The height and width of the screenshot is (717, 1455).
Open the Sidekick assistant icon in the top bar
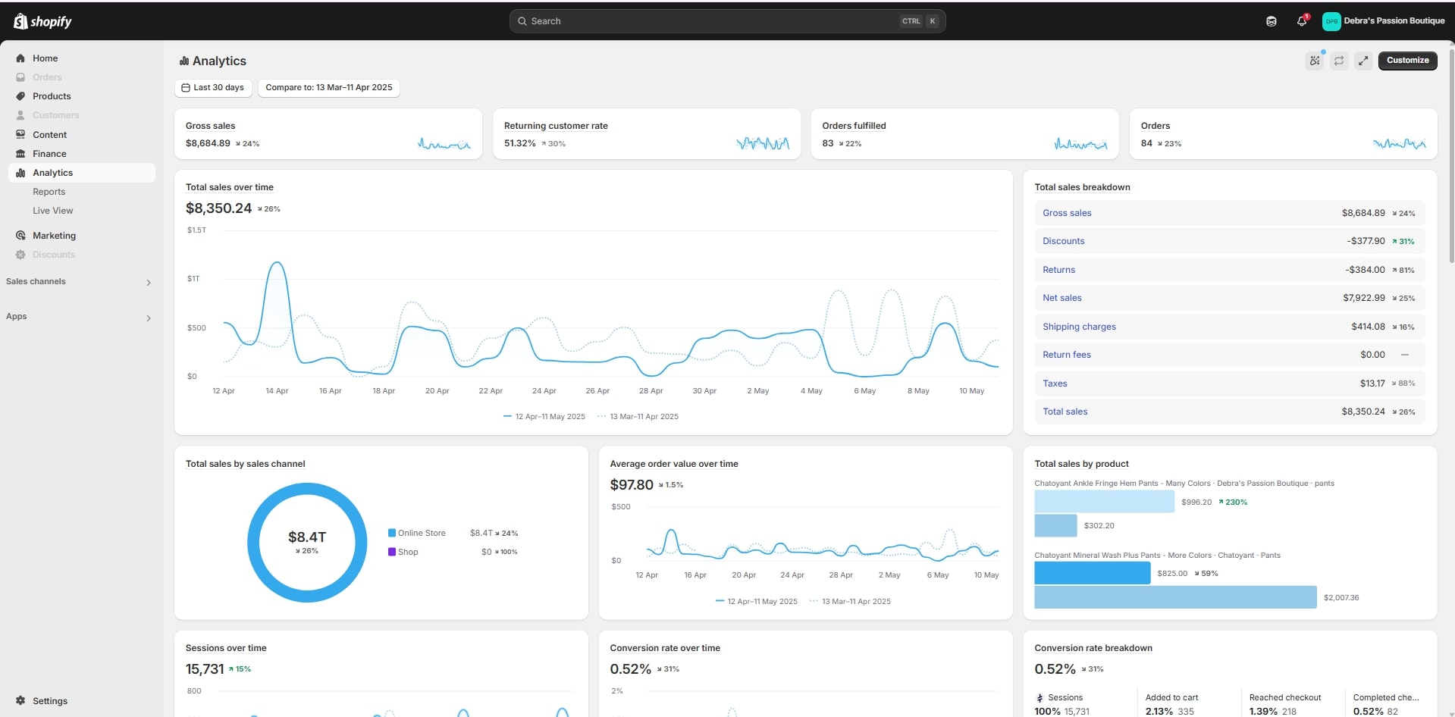click(x=1272, y=21)
